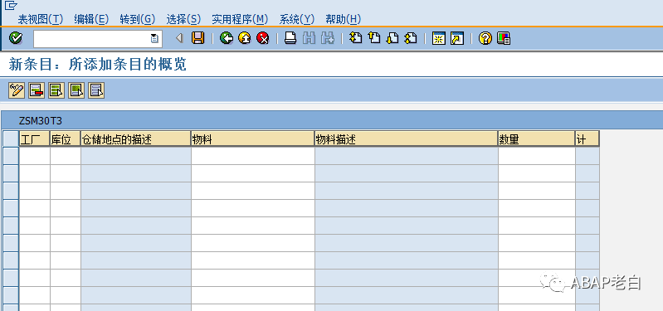663x311 pixels.
Task: Click the 仓储地点的描述 column header
Action: [x=136, y=139]
